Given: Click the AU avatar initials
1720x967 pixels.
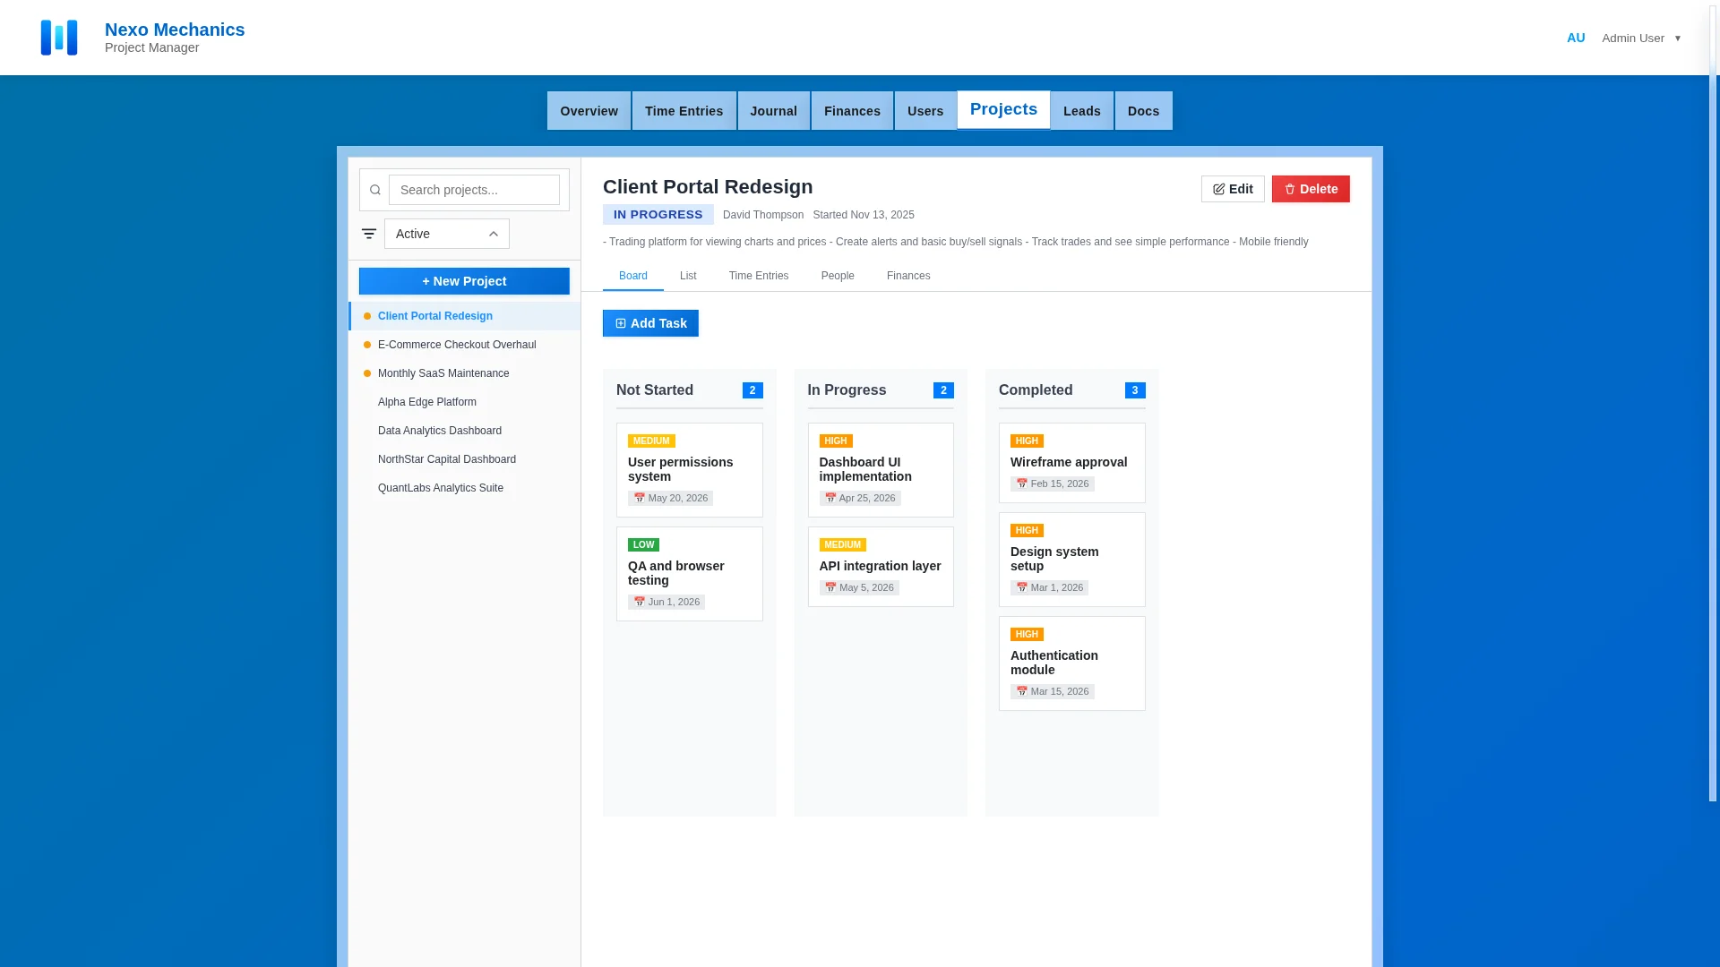Looking at the screenshot, I should coord(1576,38).
